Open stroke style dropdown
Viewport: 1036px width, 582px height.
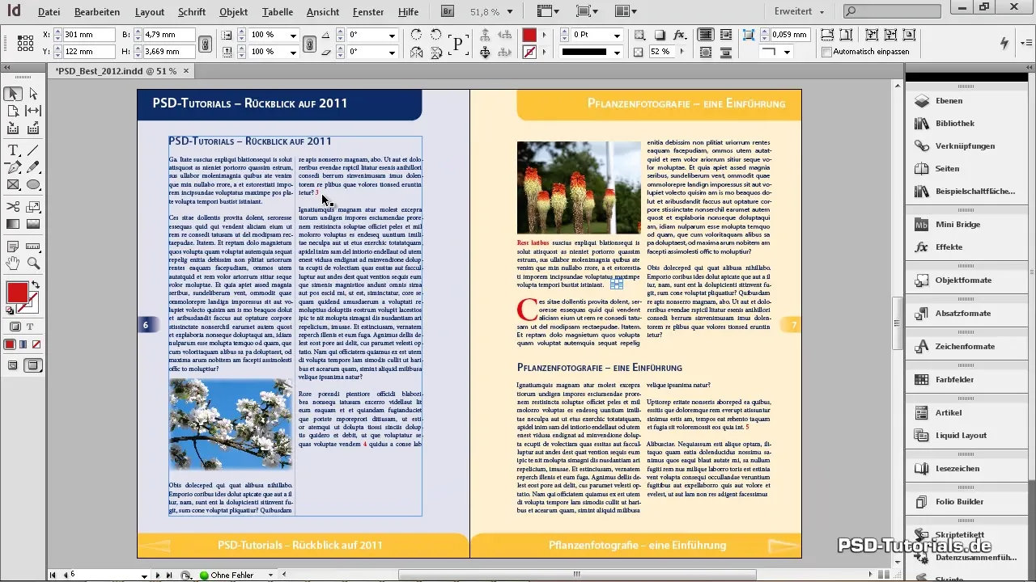[x=617, y=52]
